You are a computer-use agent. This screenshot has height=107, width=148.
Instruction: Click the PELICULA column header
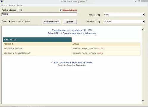coord(37,44)
